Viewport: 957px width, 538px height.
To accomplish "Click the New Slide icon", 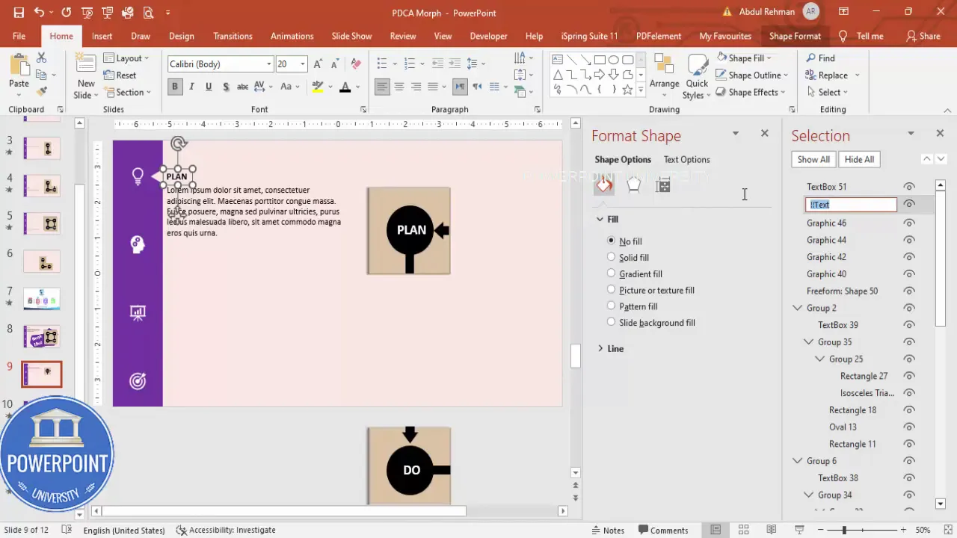I will [x=85, y=64].
